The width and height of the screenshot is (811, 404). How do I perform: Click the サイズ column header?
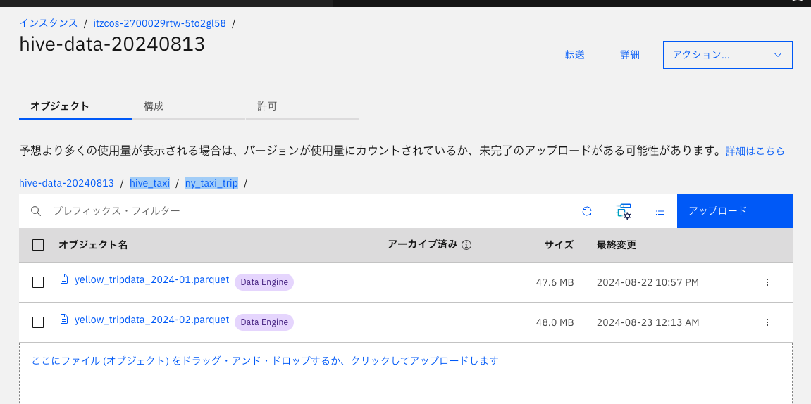(x=559, y=245)
